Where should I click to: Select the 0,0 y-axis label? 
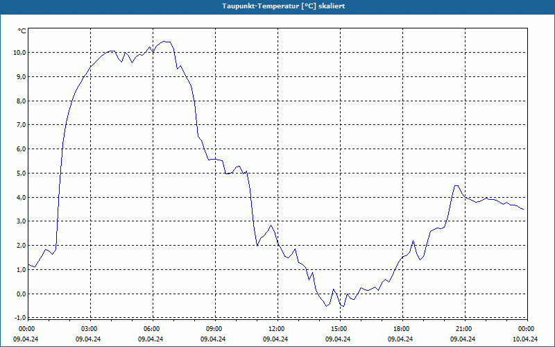21,294
